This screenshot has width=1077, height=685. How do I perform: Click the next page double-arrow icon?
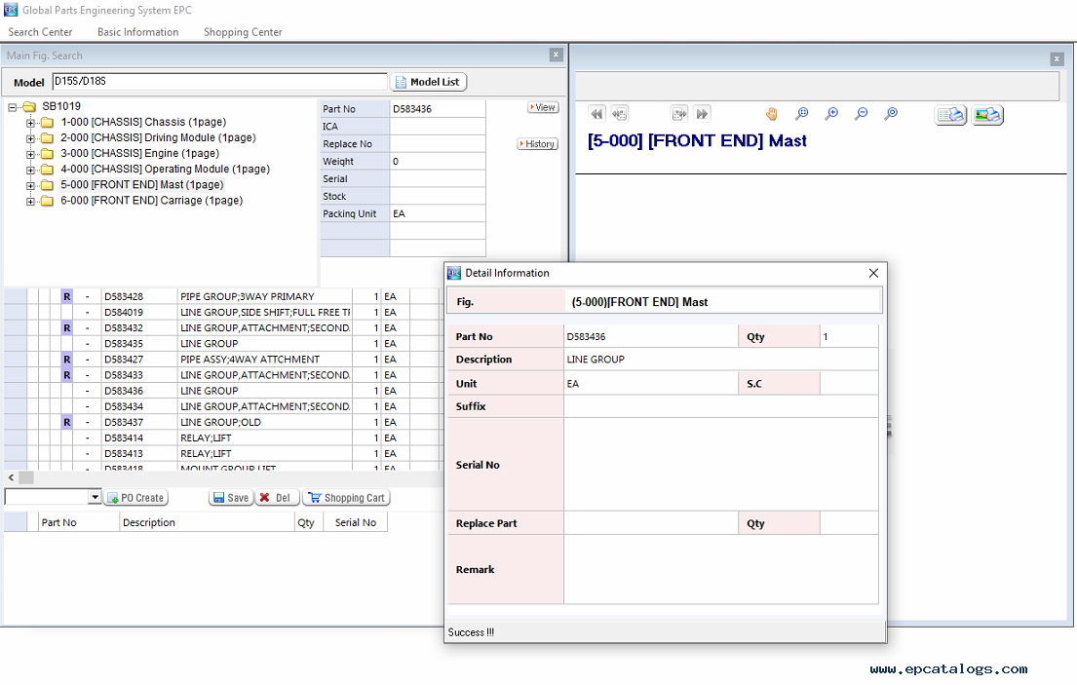702,114
